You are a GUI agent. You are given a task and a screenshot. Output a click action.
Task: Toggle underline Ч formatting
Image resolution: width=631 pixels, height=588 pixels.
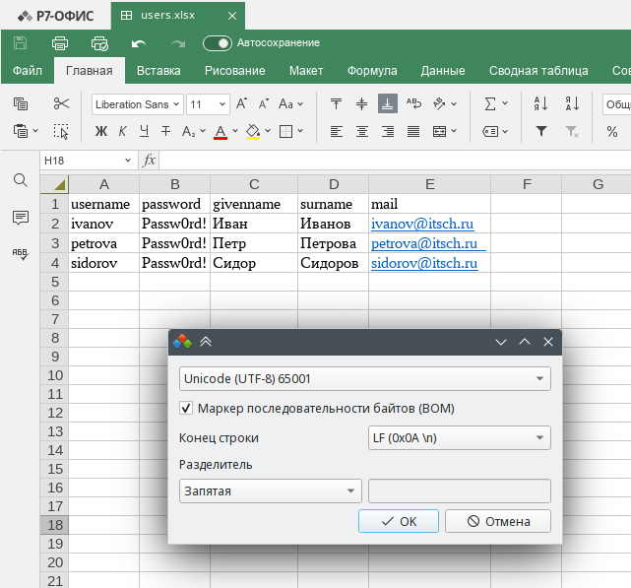(144, 131)
